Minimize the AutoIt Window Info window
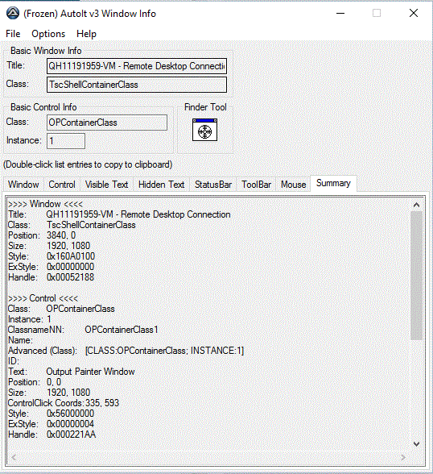This screenshot has width=433, height=474. point(340,13)
